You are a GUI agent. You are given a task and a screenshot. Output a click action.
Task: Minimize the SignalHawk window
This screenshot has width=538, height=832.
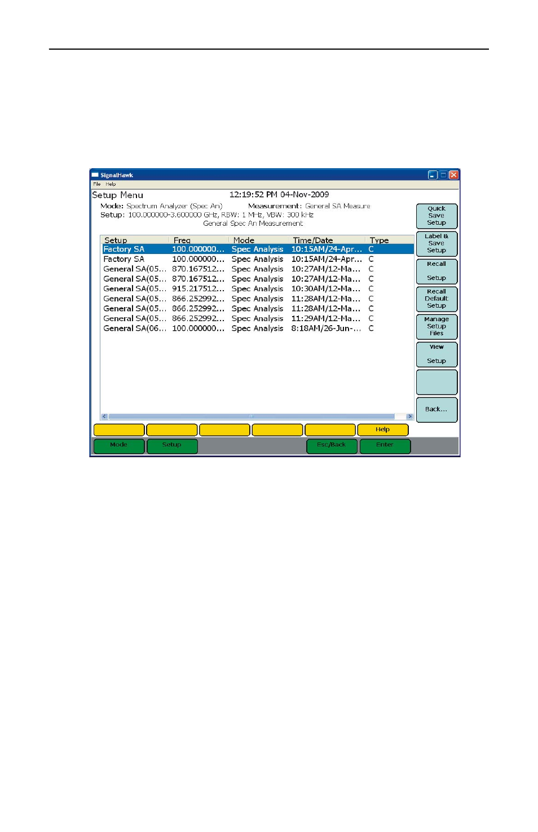pyautogui.click(x=433, y=175)
